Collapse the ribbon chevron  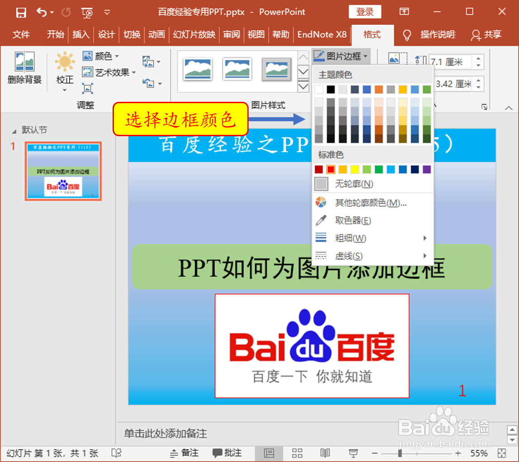pyautogui.click(x=509, y=108)
